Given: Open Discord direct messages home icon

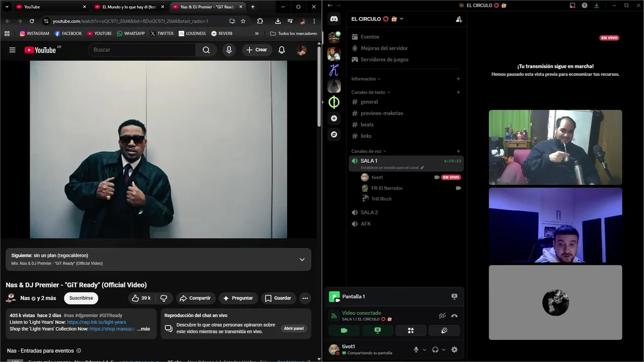Looking at the screenshot, I should [x=334, y=19].
